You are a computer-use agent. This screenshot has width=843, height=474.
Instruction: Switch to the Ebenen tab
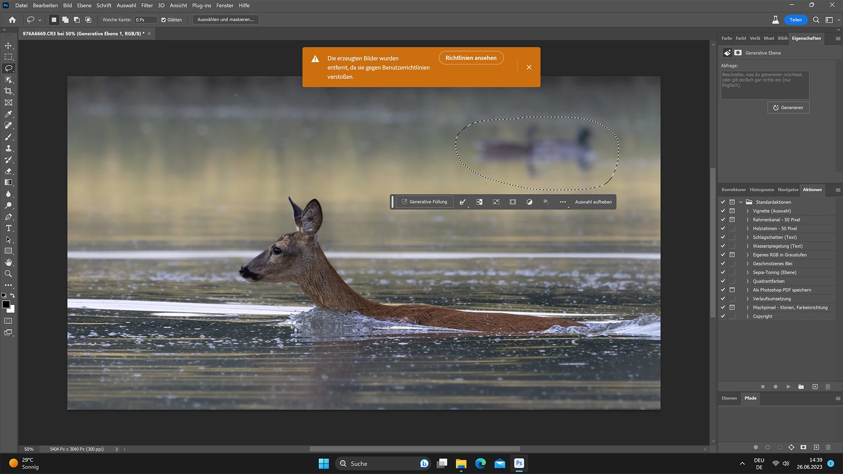729,398
